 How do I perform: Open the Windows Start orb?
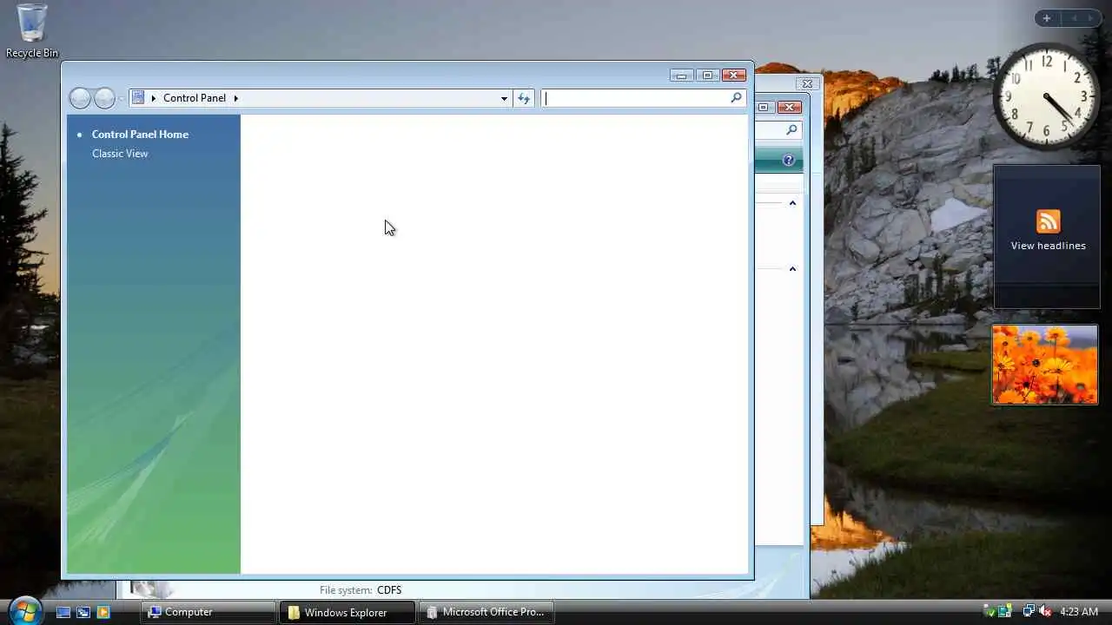pos(24,610)
